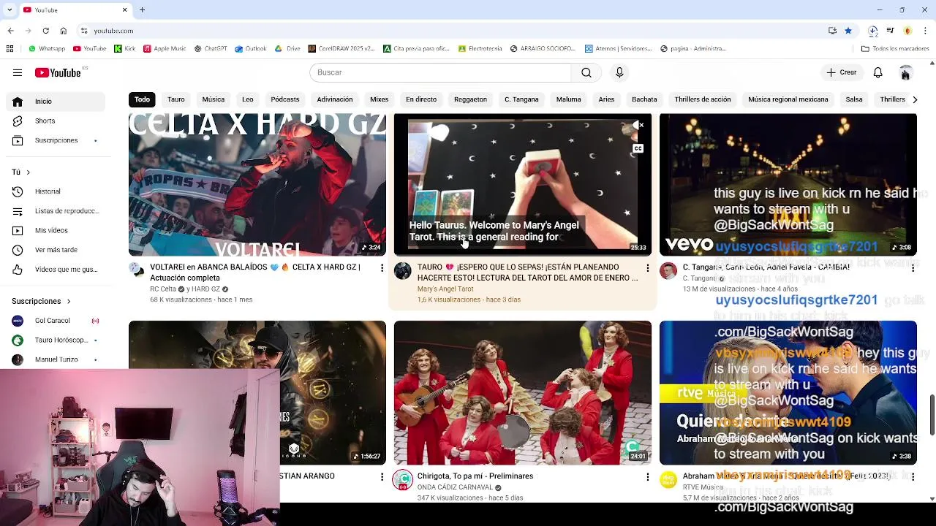Toggle captions on the tarot video preview
The width and height of the screenshot is (936, 526).
[x=638, y=149]
